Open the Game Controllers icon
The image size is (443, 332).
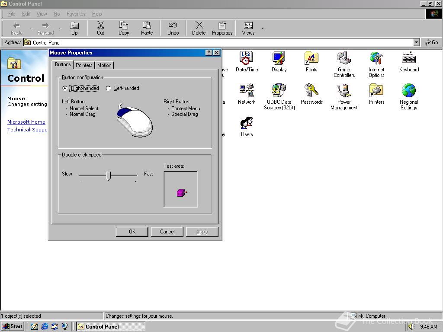pos(344,64)
